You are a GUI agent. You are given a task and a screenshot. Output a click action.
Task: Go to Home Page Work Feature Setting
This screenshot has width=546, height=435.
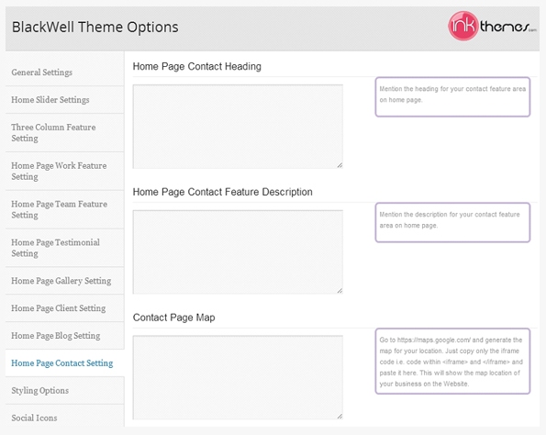click(x=59, y=171)
